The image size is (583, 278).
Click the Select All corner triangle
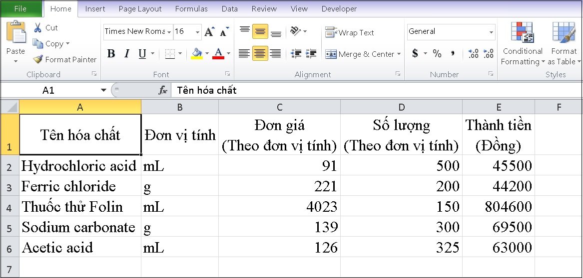point(11,108)
